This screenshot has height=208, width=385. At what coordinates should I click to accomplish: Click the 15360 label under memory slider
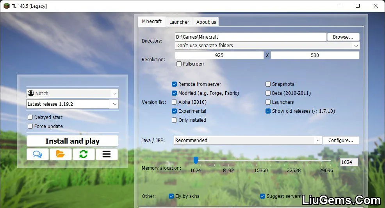(x=261, y=170)
